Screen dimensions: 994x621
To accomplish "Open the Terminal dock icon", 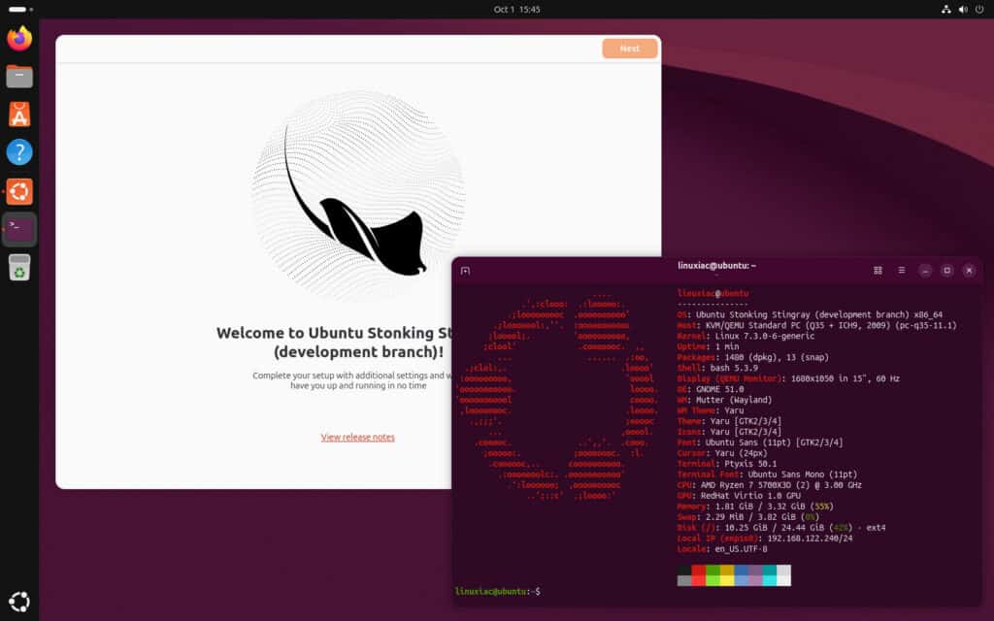I will coord(19,229).
